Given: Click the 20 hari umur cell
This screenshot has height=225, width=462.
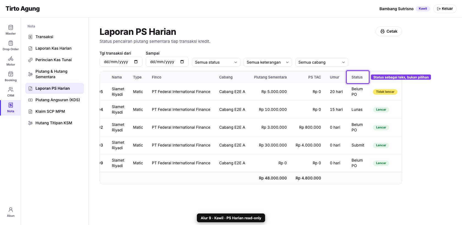Looking at the screenshot, I should pos(336,92).
